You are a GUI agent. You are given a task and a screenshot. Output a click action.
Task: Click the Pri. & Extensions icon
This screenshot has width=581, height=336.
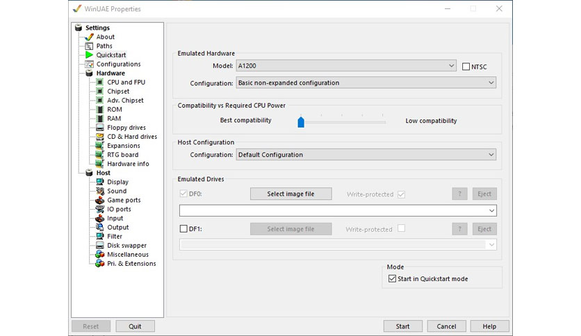click(99, 264)
